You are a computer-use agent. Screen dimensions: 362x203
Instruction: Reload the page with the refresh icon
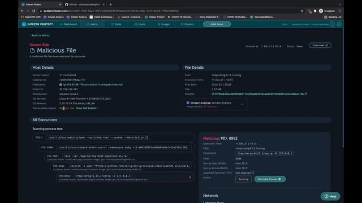coord(34,11)
